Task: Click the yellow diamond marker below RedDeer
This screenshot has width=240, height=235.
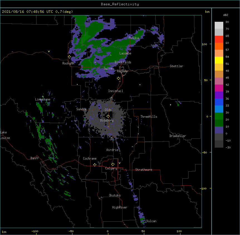Action: [118, 78]
